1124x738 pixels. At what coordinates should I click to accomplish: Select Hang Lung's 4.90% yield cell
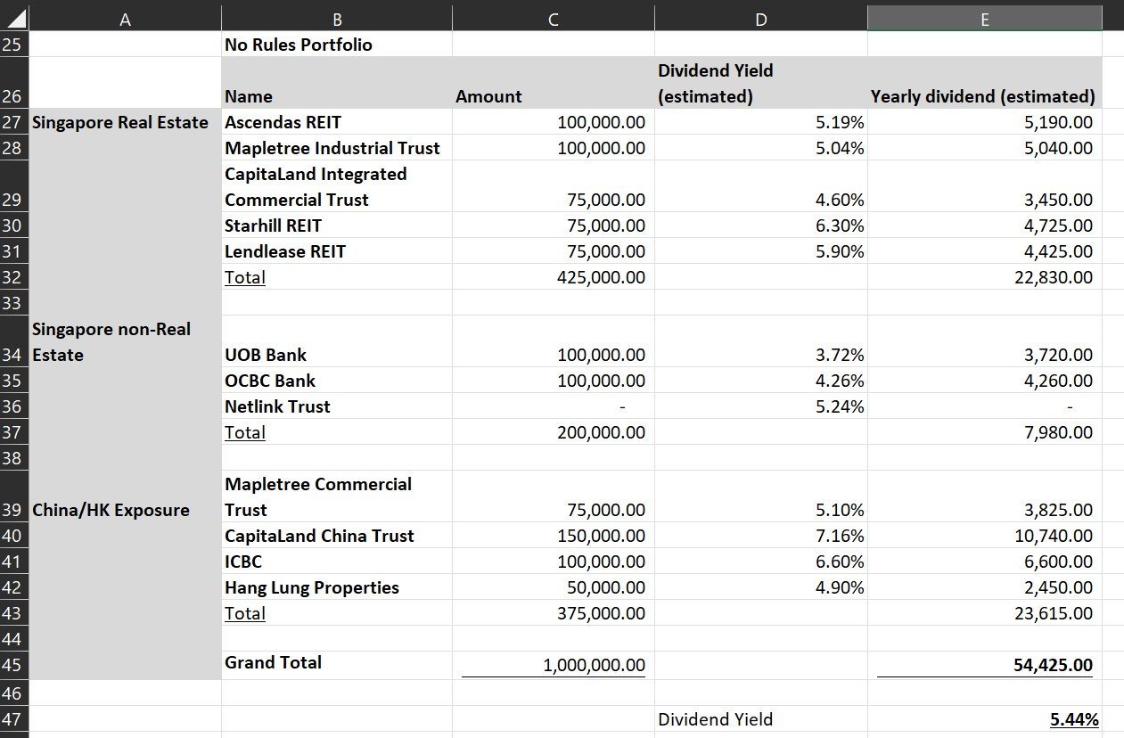(x=761, y=588)
